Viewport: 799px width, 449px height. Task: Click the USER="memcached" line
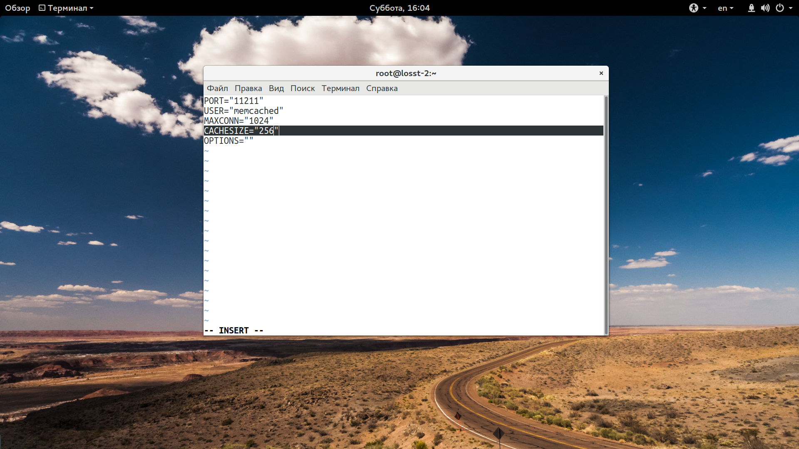[x=243, y=111]
